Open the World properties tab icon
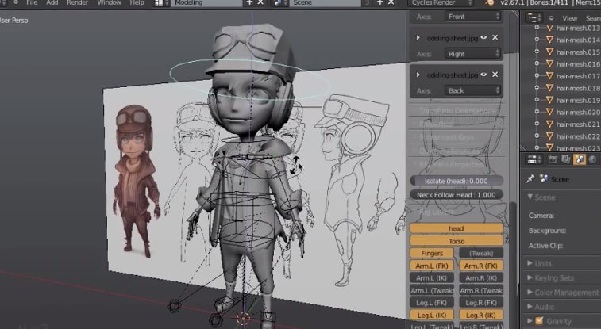The width and height of the screenshot is (601, 329). click(x=594, y=160)
